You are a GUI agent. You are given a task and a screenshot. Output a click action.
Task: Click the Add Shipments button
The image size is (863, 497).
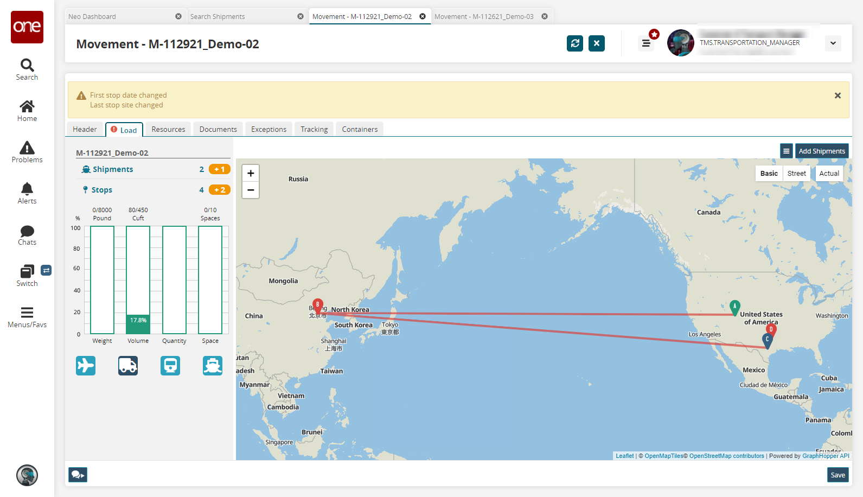(822, 151)
